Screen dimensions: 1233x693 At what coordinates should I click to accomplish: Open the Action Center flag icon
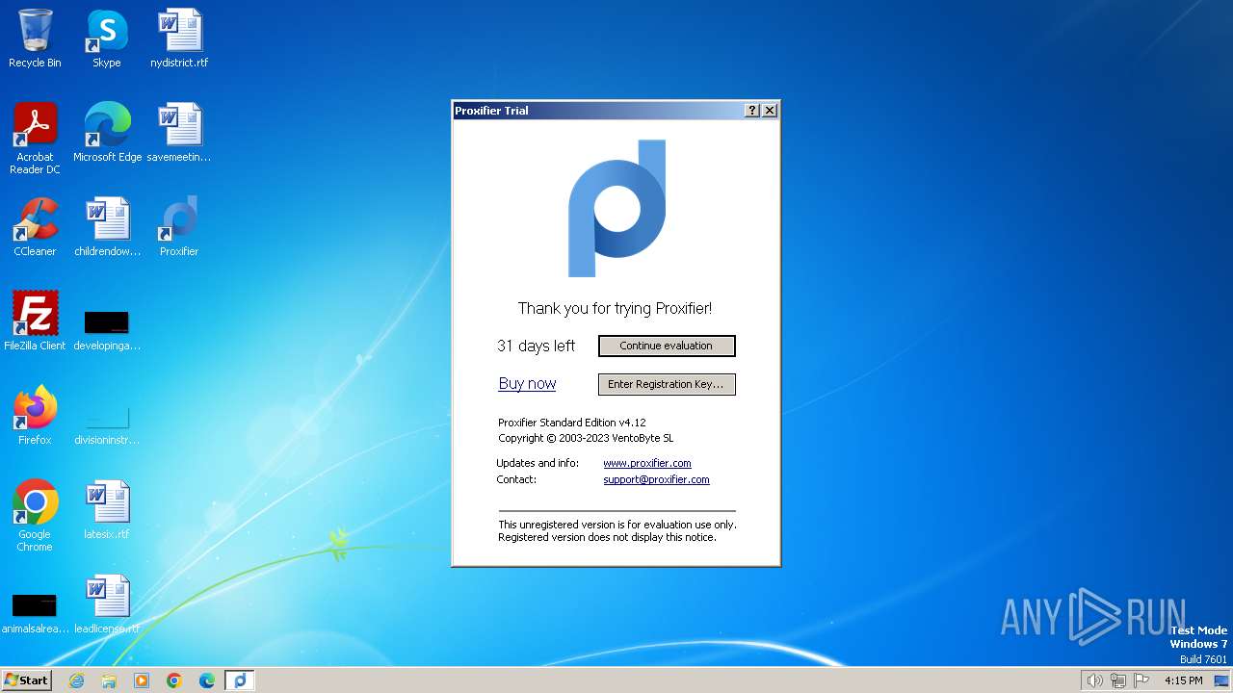1141,680
